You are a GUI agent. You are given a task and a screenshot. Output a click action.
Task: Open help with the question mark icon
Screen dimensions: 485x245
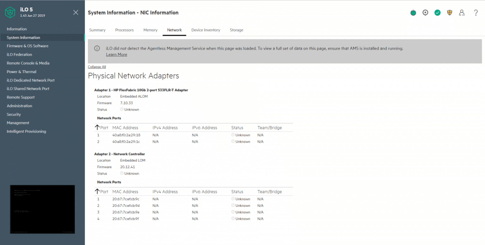476,13
